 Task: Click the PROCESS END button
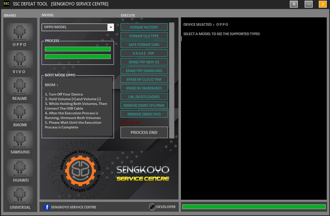[144, 132]
